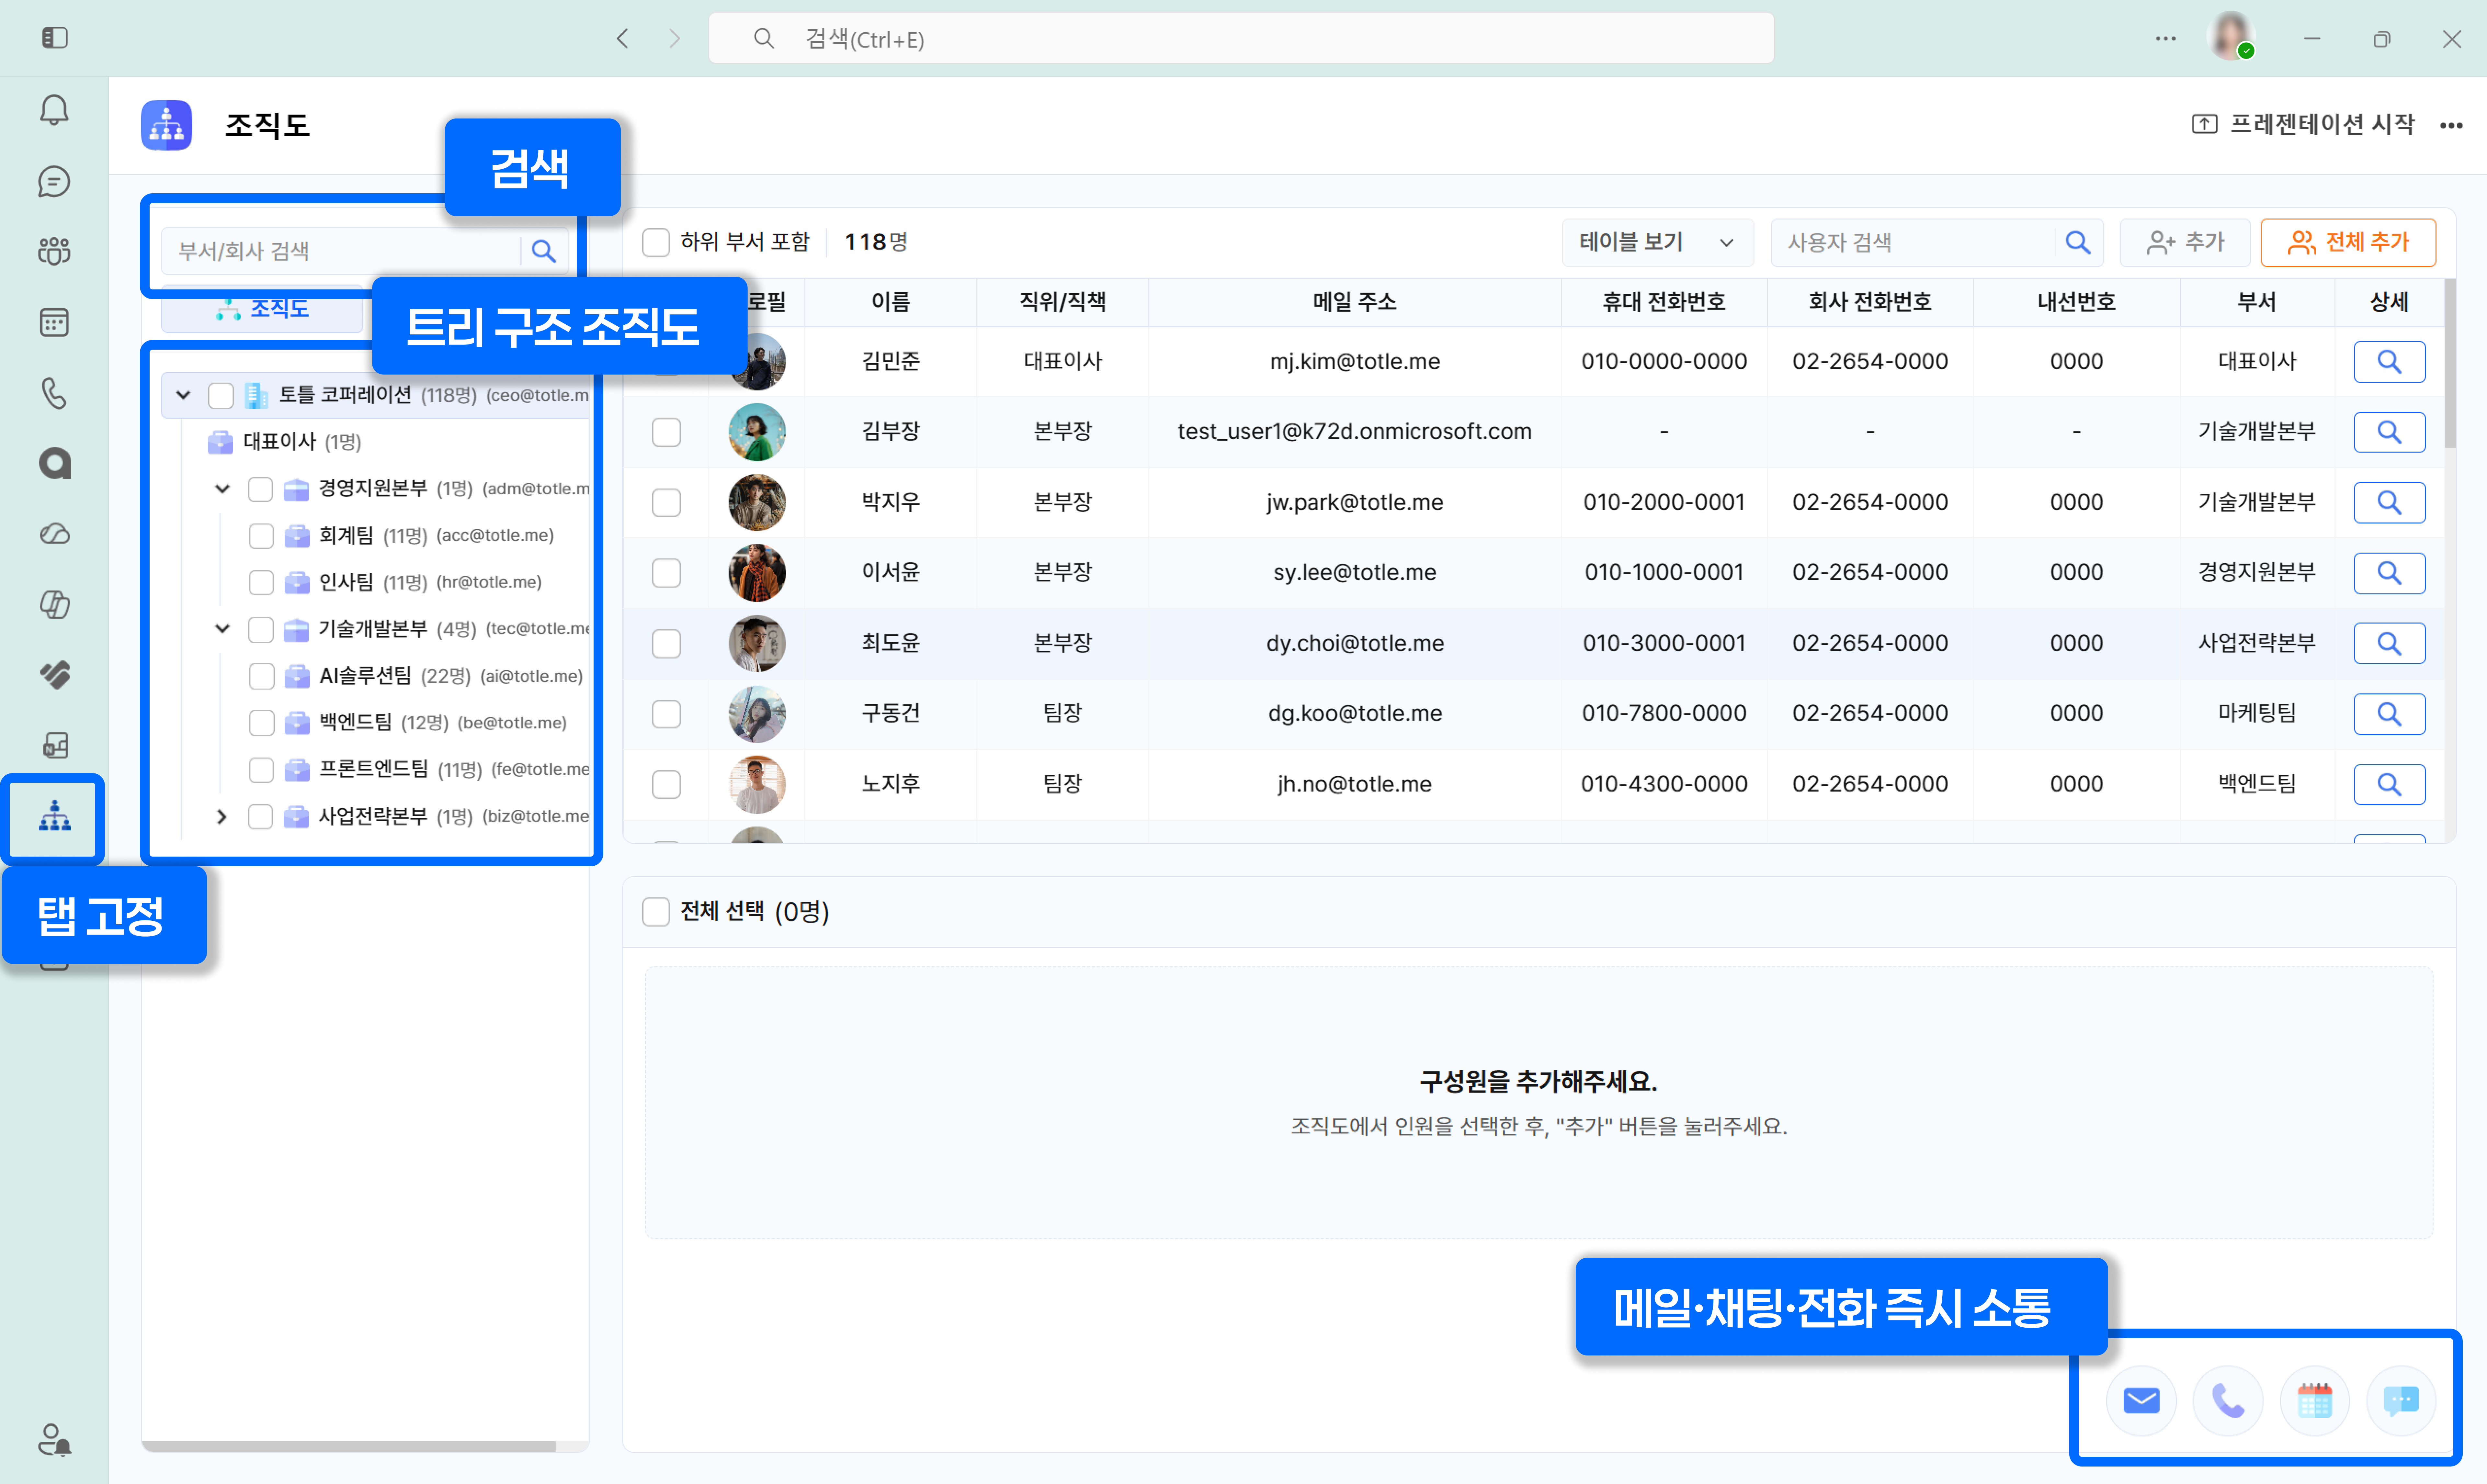Screen dimensions: 2487x1484
Task: Click the 부서/회사 검색 magnifier icon
Action: coord(543,251)
